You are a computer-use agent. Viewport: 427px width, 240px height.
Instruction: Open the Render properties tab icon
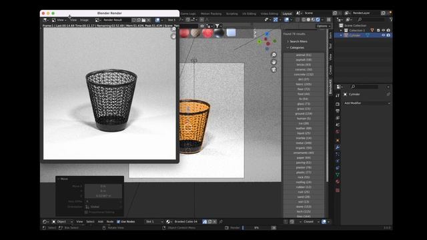[x=338, y=104]
